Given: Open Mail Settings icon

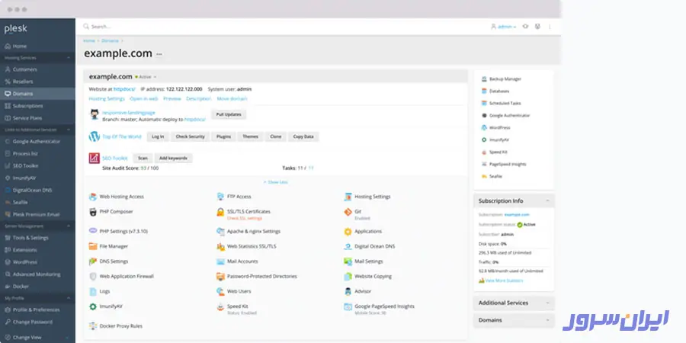Looking at the screenshot, I should [x=348, y=261].
